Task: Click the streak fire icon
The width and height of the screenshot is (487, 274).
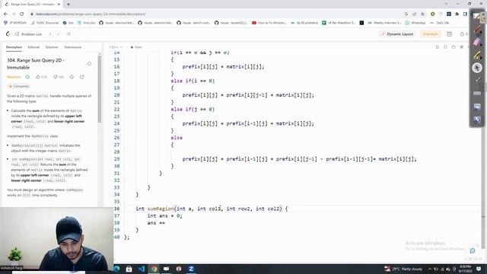Action: click(462, 33)
